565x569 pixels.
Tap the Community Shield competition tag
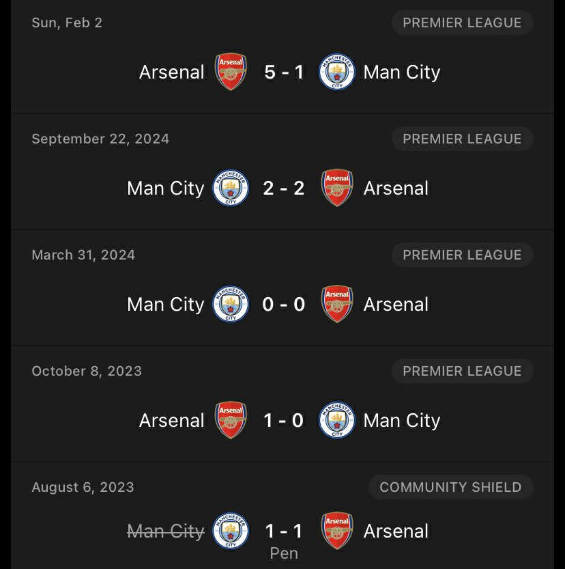click(x=450, y=487)
